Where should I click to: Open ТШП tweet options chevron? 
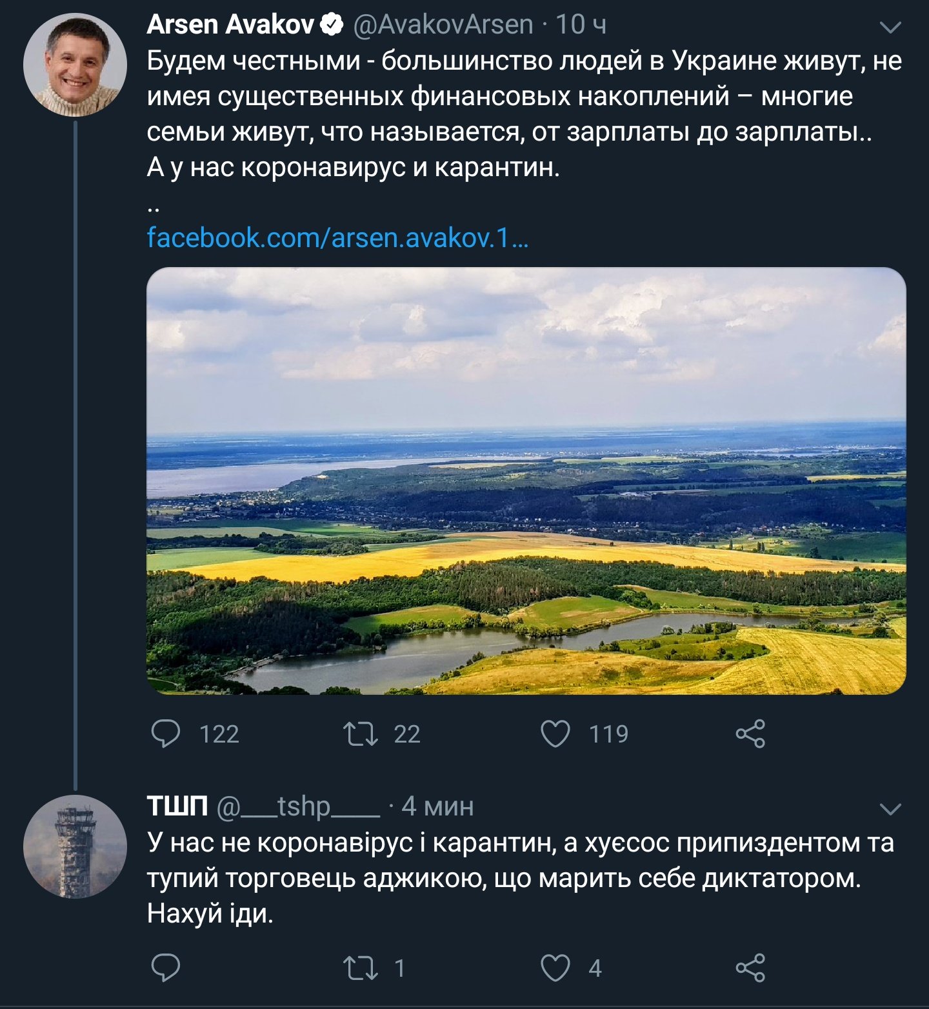pyautogui.click(x=890, y=809)
